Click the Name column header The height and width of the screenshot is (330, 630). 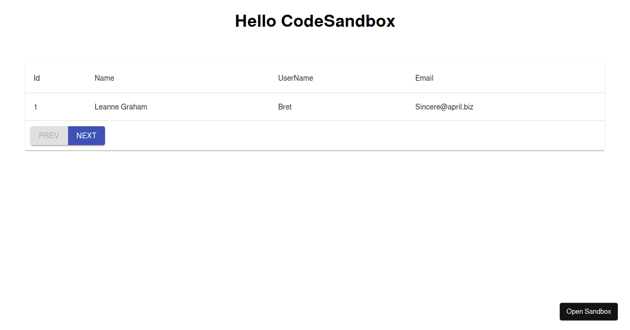point(104,78)
